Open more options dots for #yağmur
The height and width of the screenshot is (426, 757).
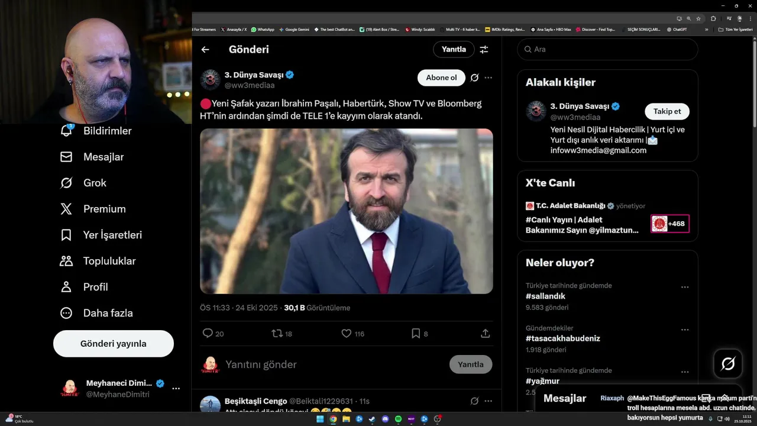685,372
